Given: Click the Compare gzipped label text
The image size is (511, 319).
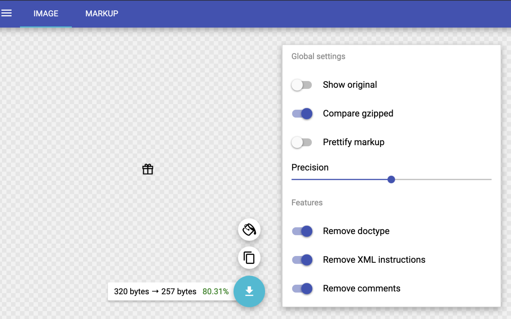Looking at the screenshot, I should (358, 114).
